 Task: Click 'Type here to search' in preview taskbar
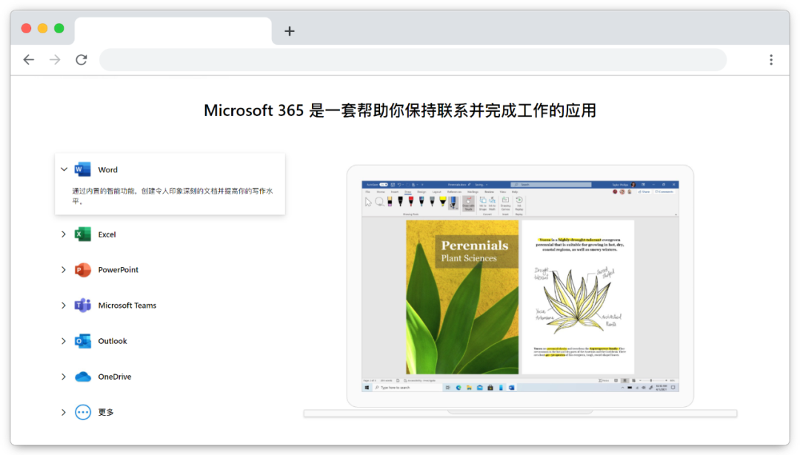[x=407, y=388]
